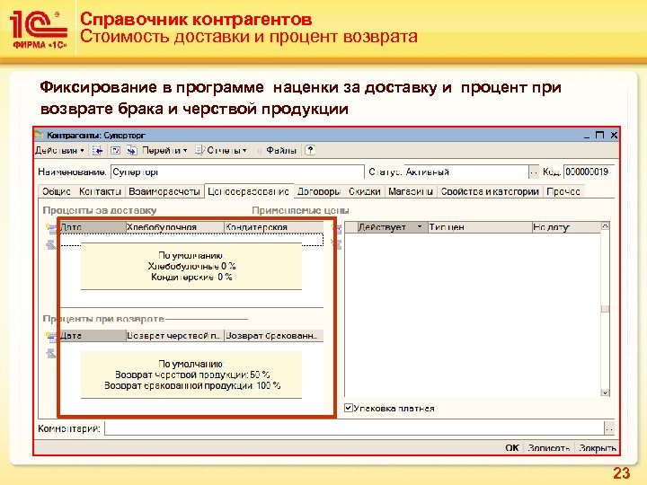Screen dimensions: 647x485
Task: Click the Тип цен column header
Action: 480,227
